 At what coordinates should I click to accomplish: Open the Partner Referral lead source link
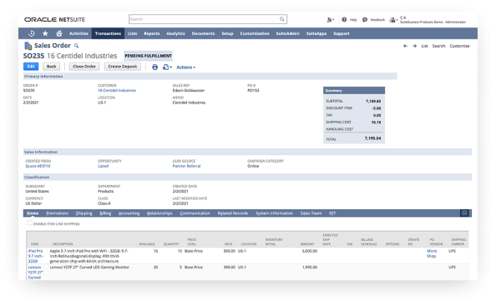187,166
